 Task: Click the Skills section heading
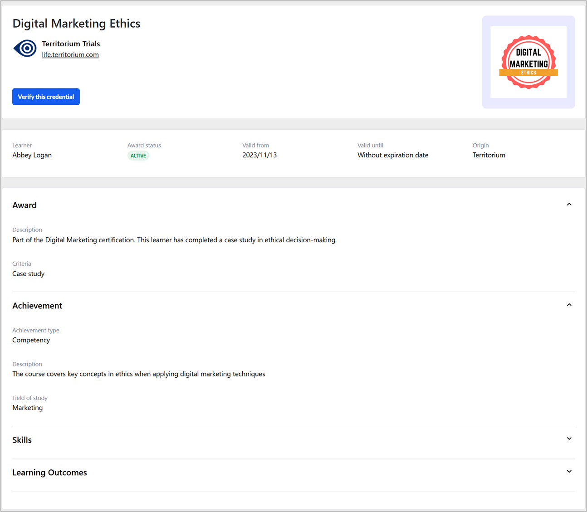[22, 440]
